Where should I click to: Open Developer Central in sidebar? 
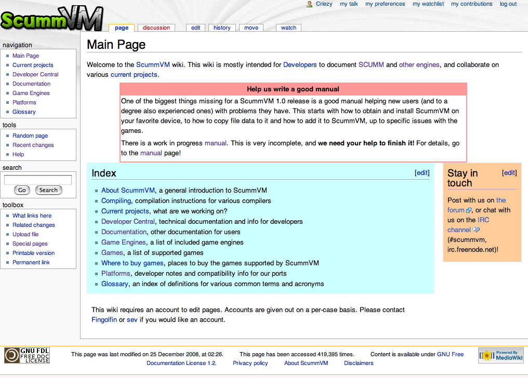coord(35,75)
